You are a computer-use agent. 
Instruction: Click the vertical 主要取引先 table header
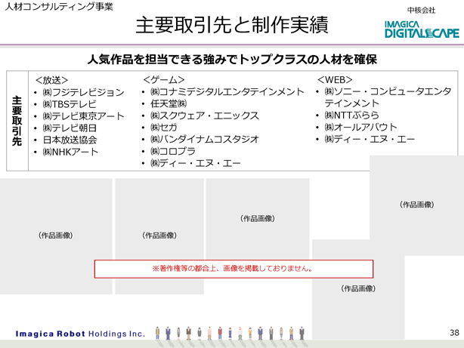pyautogui.click(x=17, y=121)
